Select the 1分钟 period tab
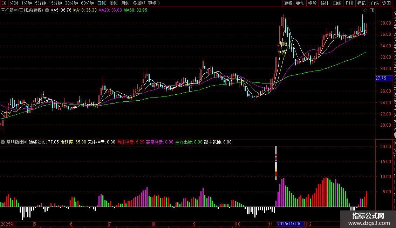The width and height of the screenshot is (396, 228). click(27, 3)
